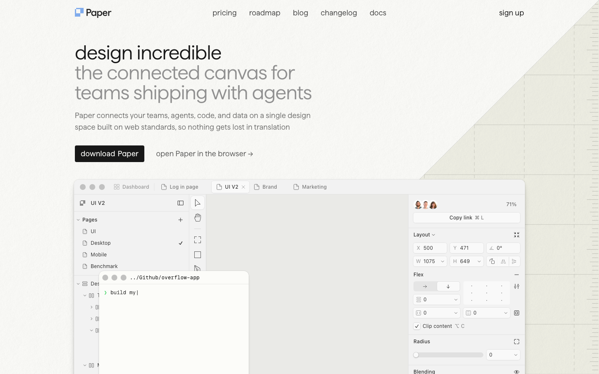Click the flip vertical icon
This screenshot has width=599, height=374.
pos(515,261)
